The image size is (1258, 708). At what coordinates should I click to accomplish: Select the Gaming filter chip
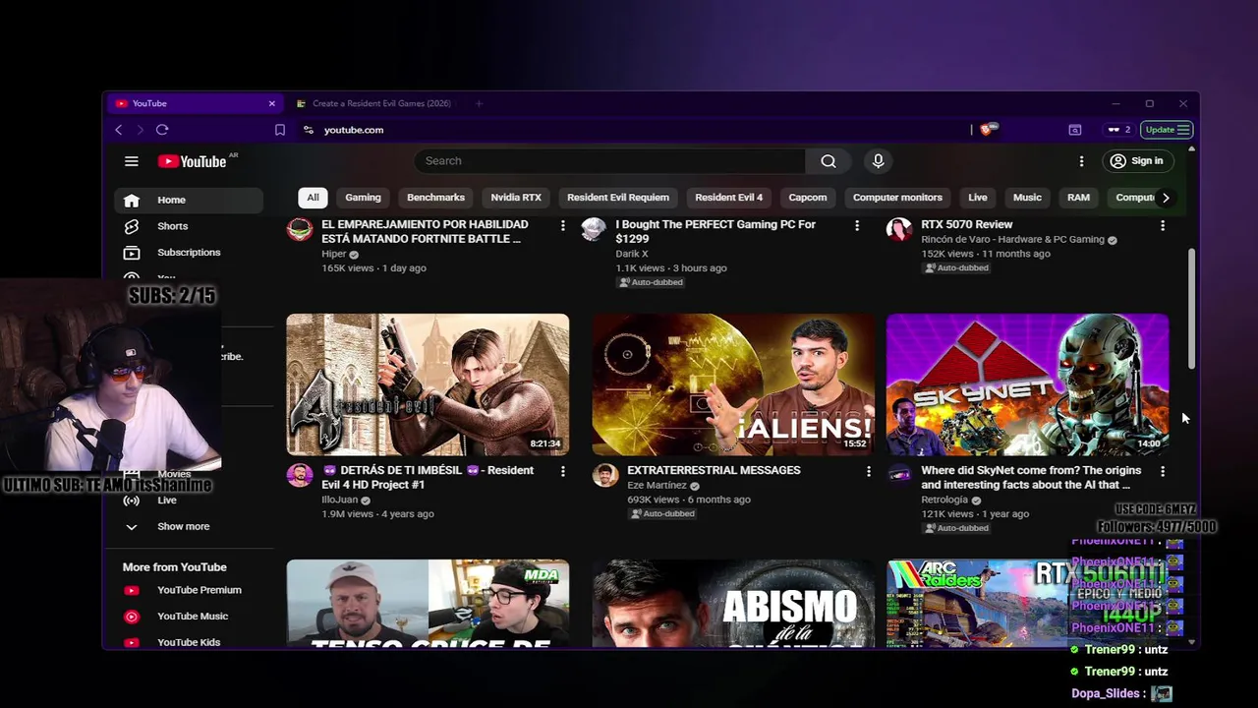363,198
